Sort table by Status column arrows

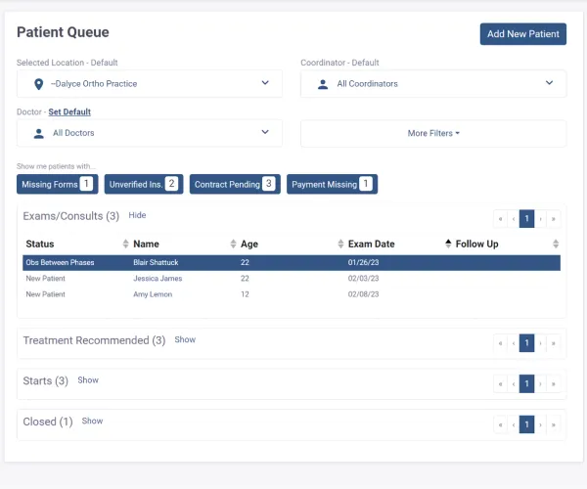125,244
